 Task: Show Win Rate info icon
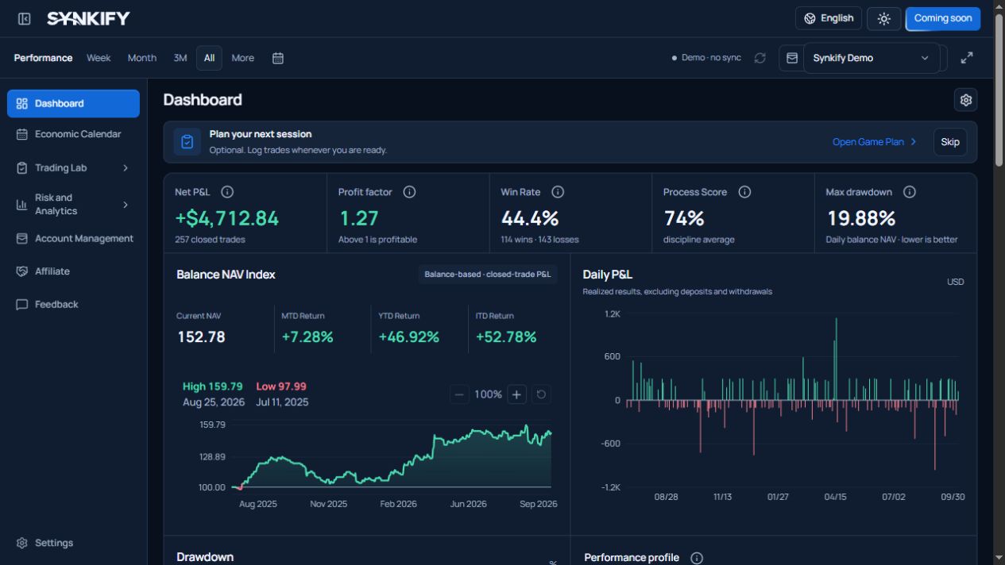pyautogui.click(x=558, y=192)
